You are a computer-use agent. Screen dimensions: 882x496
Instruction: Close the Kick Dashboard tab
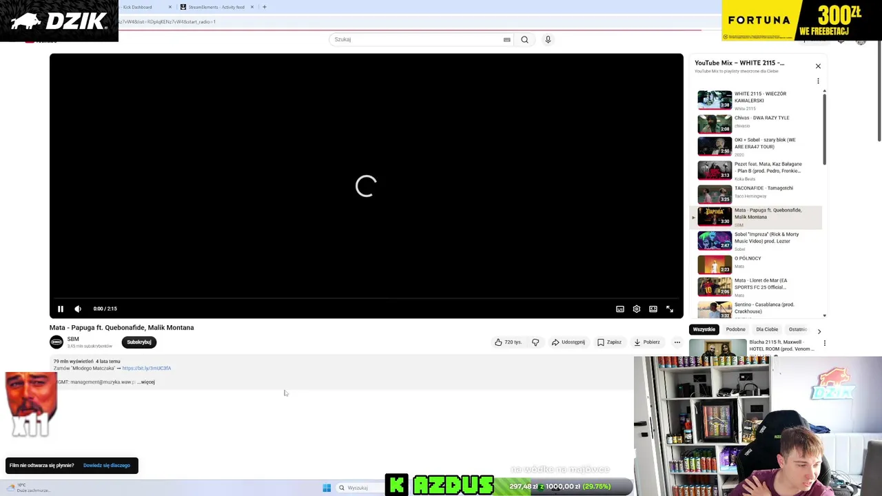[170, 7]
